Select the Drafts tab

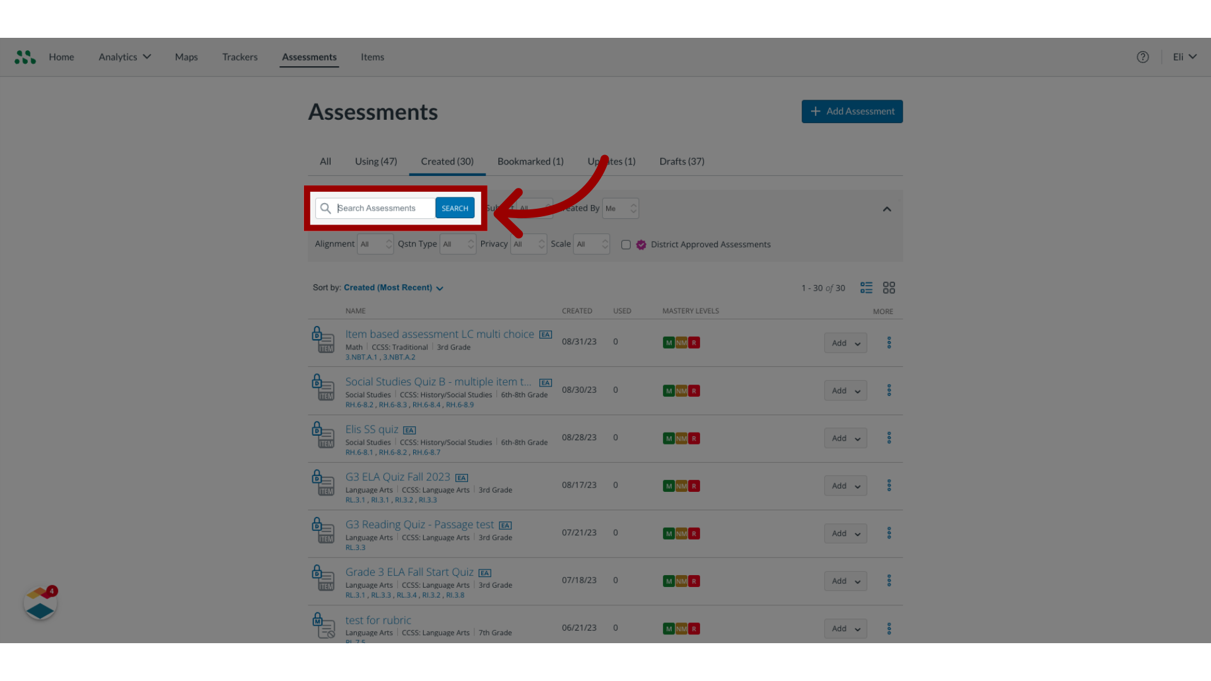681,161
